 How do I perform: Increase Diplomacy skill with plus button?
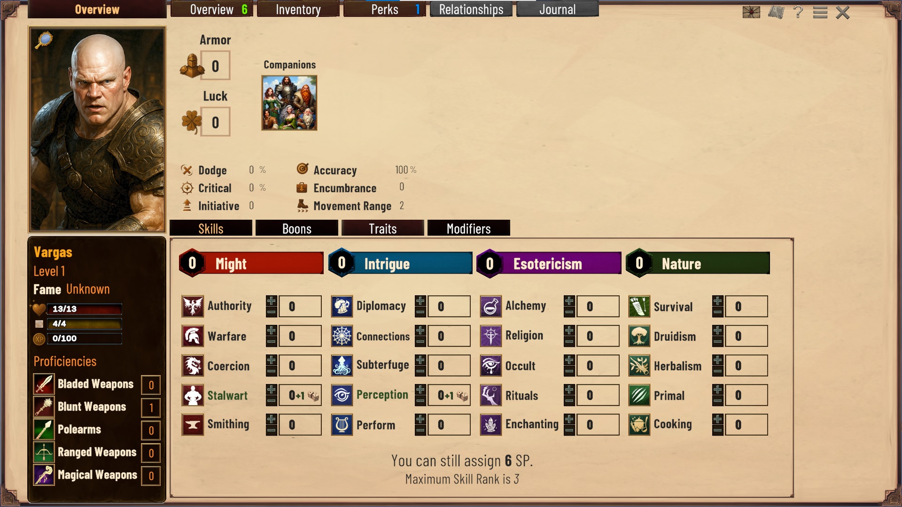(x=420, y=301)
